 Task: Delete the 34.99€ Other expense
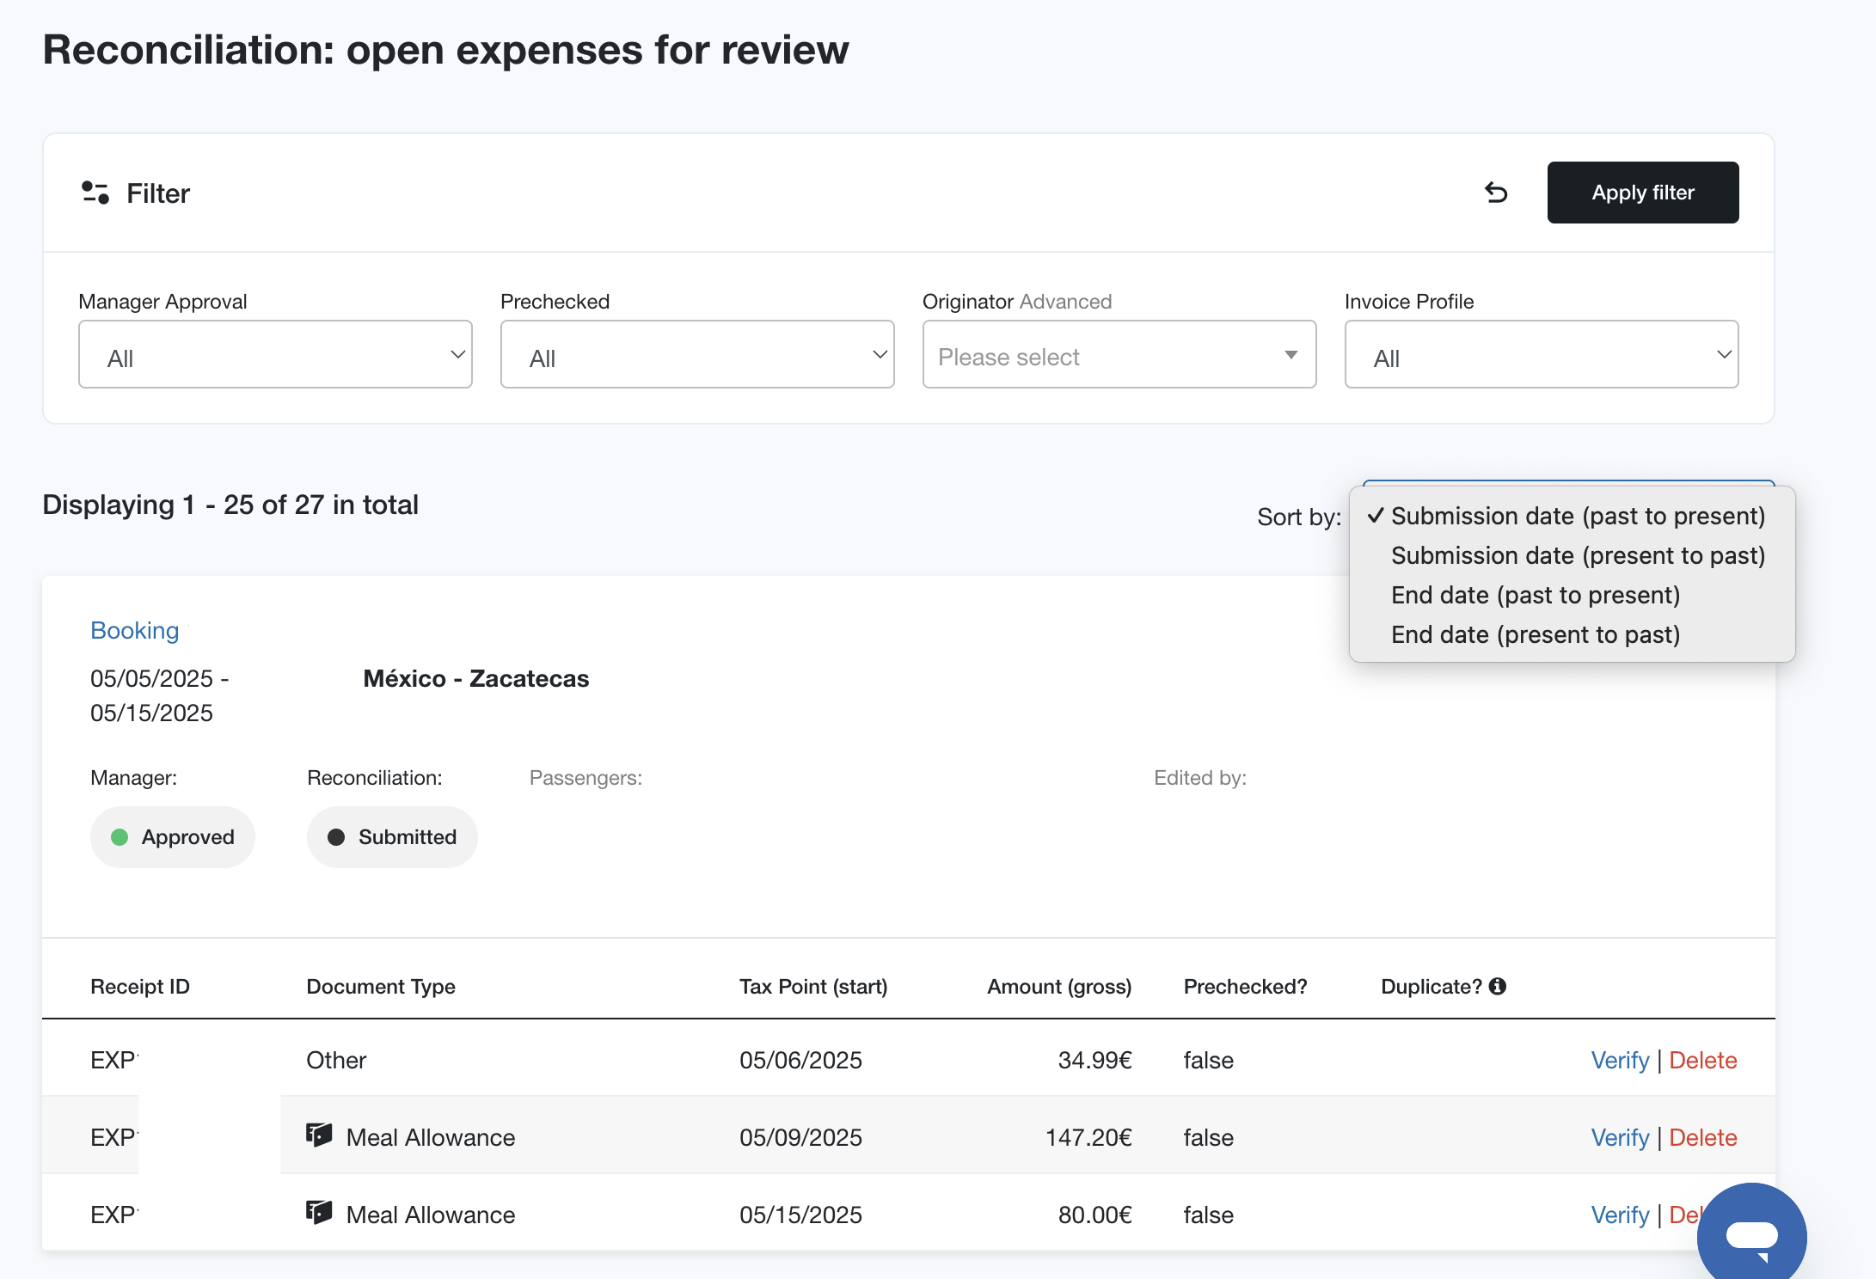coord(1702,1060)
